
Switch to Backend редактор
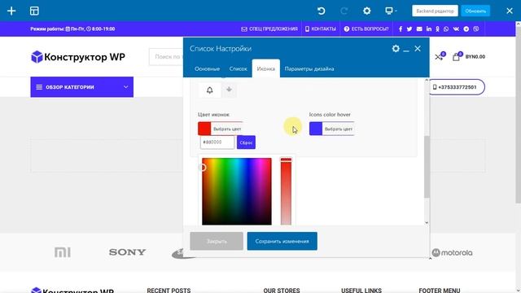click(435, 11)
